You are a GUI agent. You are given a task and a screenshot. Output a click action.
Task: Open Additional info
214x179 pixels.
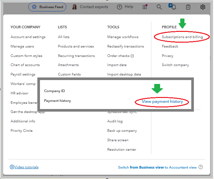(23, 121)
